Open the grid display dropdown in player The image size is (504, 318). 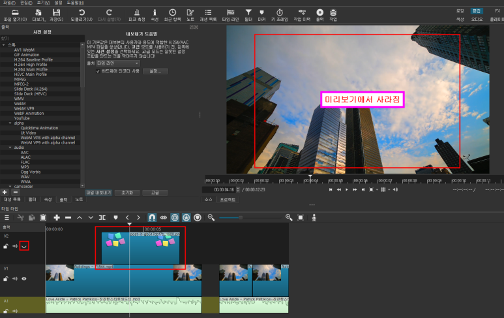(x=389, y=189)
